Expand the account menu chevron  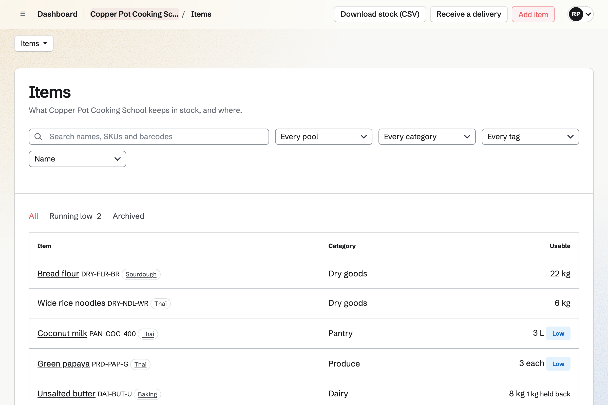tap(588, 14)
